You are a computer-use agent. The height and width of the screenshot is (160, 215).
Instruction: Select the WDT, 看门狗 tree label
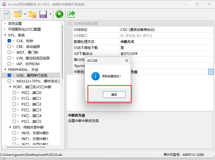27,52
